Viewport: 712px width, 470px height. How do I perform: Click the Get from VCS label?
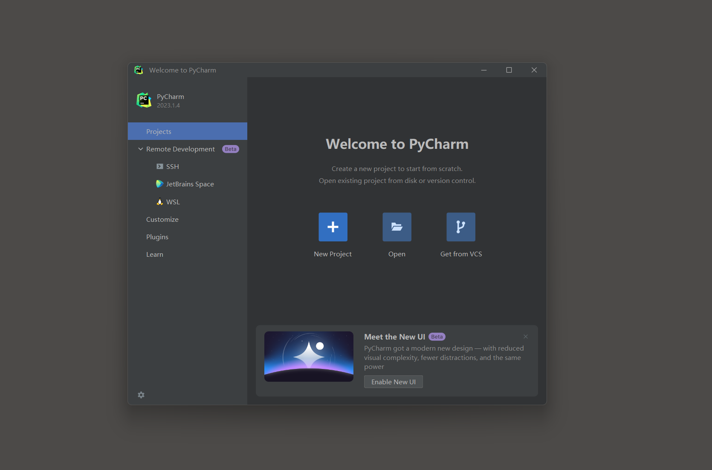click(x=461, y=254)
